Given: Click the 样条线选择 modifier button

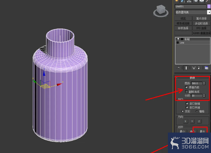Looking at the screenshot, I should click(183, 23).
